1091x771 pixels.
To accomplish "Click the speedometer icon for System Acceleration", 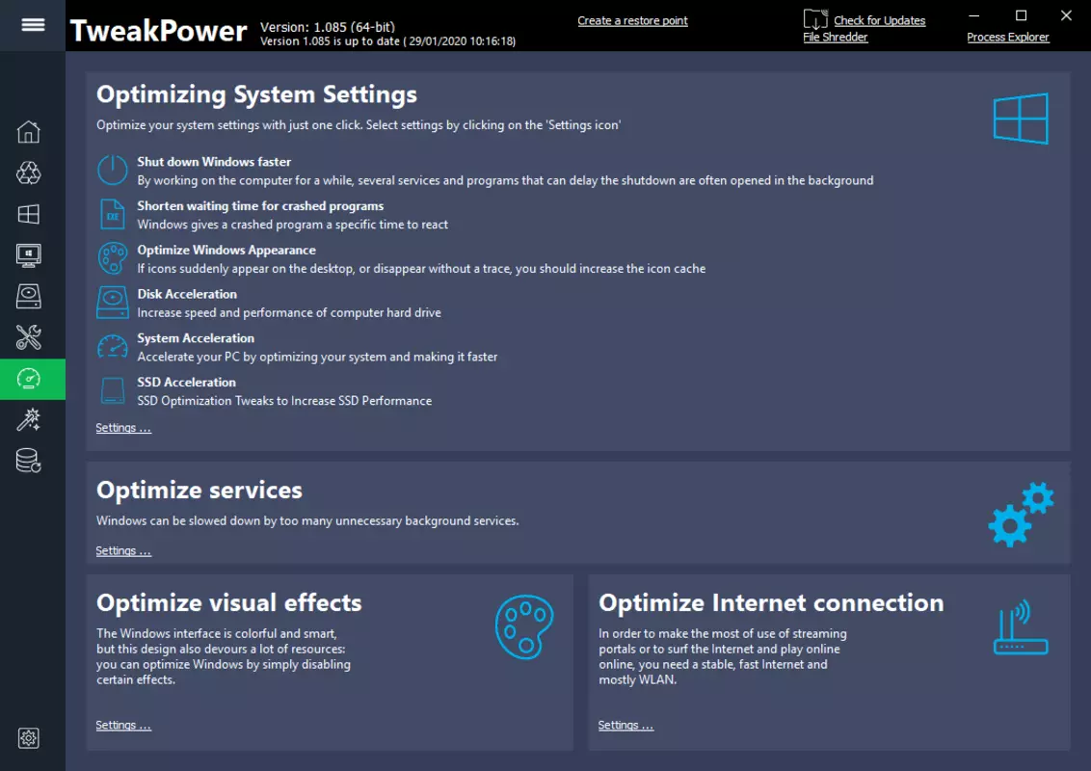I will pyautogui.click(x=112, y=347).
